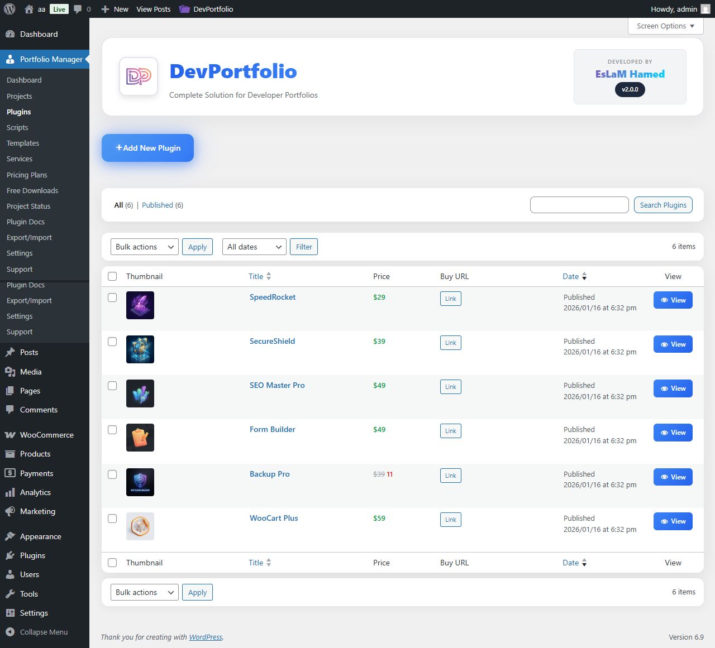Check the Backup Pro row checkbox

[x=112, y=474]
